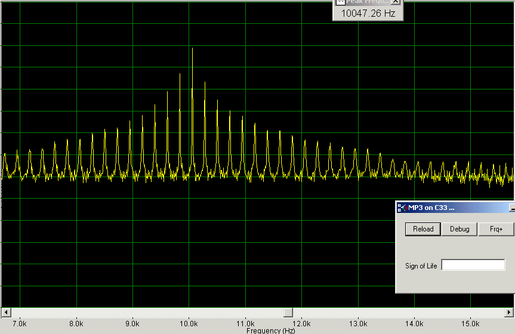Click the MP3 on C33 window icon
This screenshot has width=515, height=334.
[402, 208]
